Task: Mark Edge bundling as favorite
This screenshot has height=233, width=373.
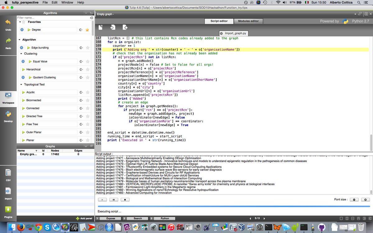Action: click(x=88, y=48)
